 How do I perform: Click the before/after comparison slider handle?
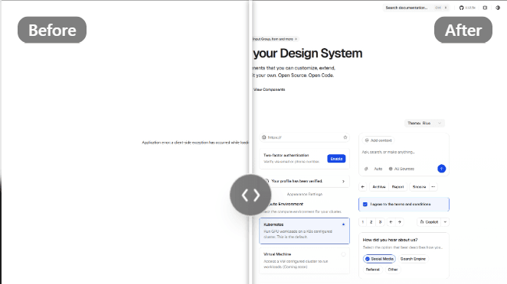click(x=250, y=195)
